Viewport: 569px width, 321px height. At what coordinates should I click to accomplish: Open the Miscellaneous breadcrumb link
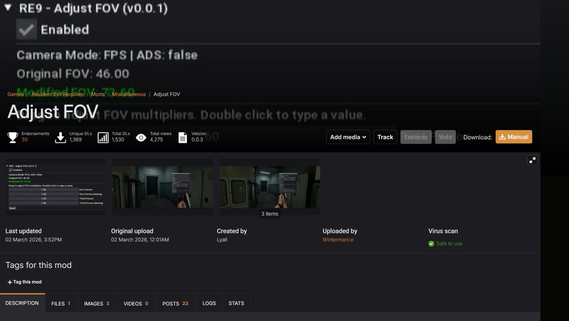(x=129, y=94)
